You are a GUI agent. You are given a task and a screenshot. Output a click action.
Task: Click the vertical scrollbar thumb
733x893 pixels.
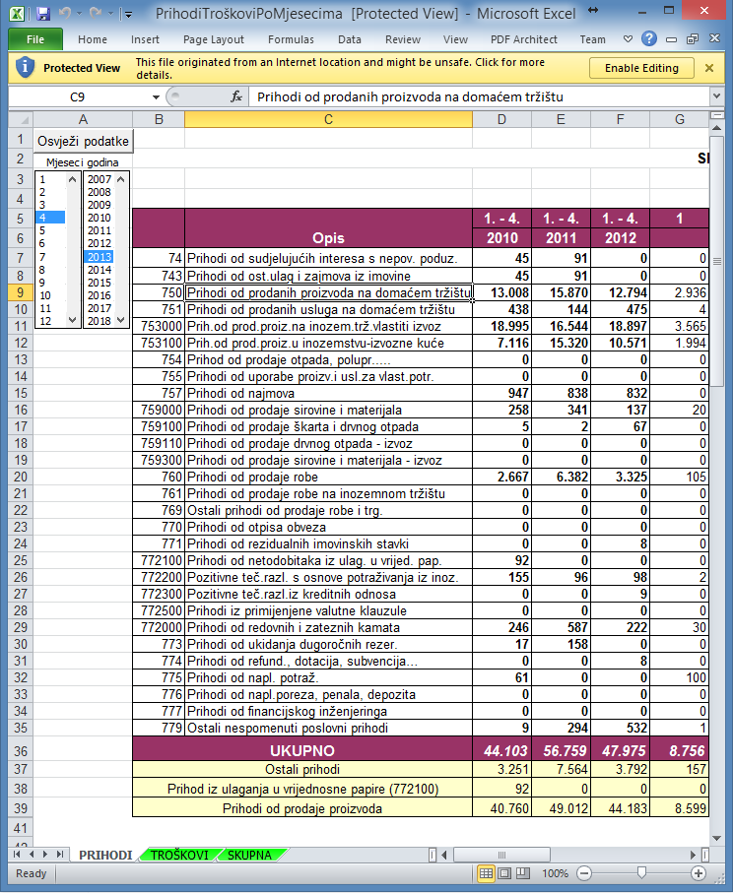tap(717, 262)
